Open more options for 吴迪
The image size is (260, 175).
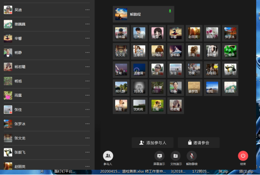pyautogui.click(x=87, y=10)
